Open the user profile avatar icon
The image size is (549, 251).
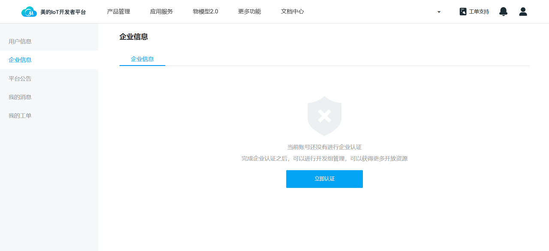pyautogui.click(x=523, y=12)
